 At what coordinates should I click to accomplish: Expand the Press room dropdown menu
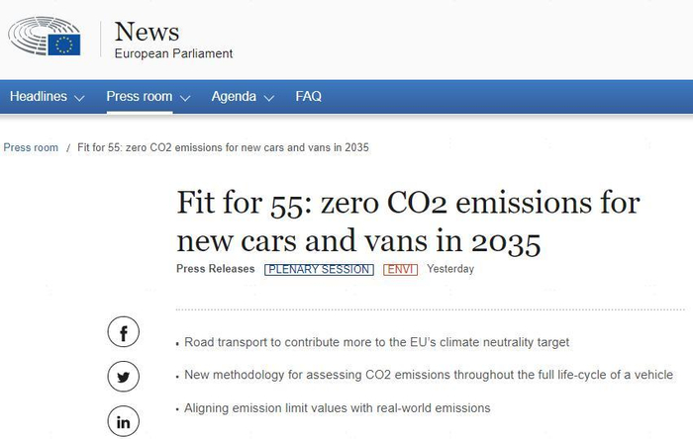tap(148, 97)
